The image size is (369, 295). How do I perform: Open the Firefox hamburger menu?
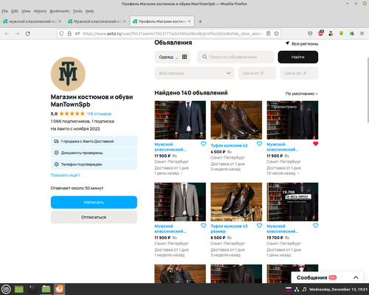click(x=362, y=33)
